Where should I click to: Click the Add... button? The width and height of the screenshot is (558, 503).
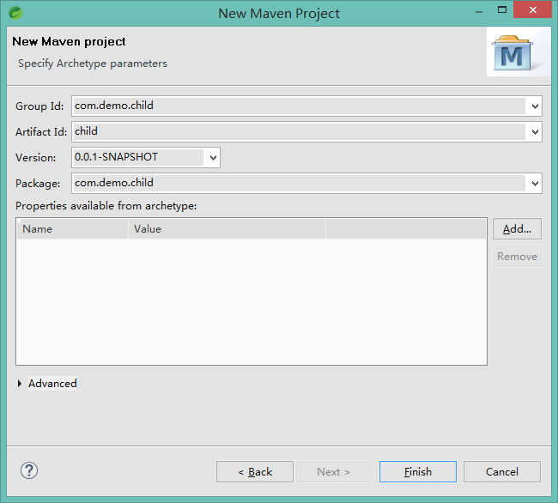point(517,228)
